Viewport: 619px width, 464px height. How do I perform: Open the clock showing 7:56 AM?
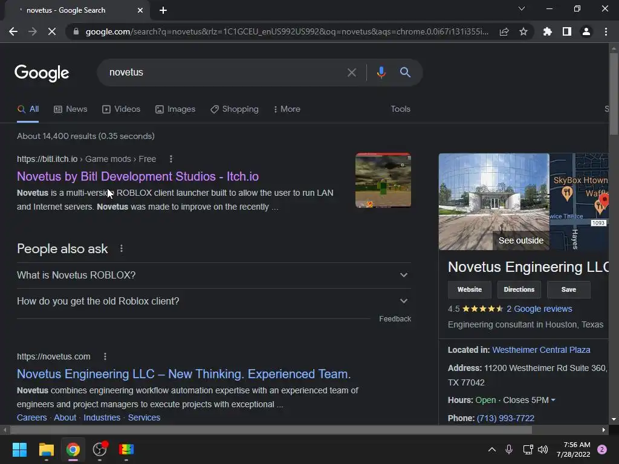pos(573,449)
